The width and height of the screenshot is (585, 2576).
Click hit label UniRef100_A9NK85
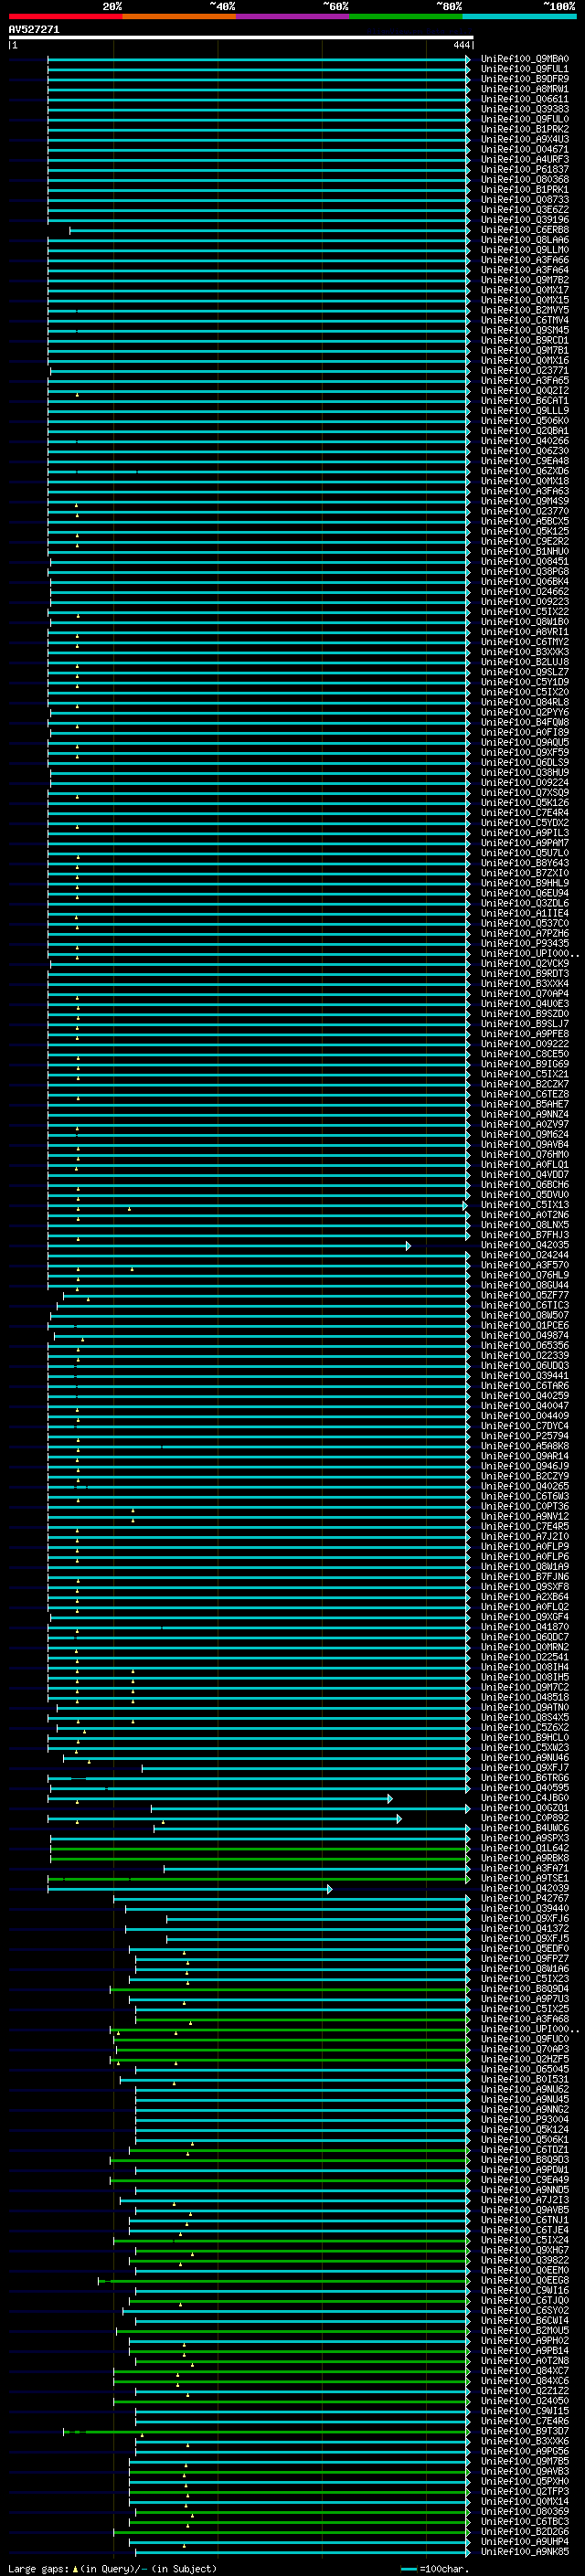pyautogui.click(x=525, y=2551)
